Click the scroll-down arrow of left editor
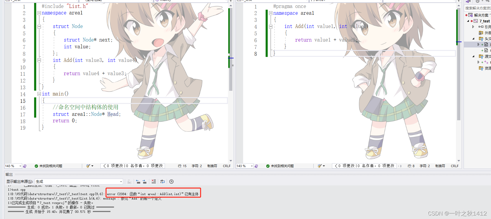Screen dimensions: 491x219 231,161
